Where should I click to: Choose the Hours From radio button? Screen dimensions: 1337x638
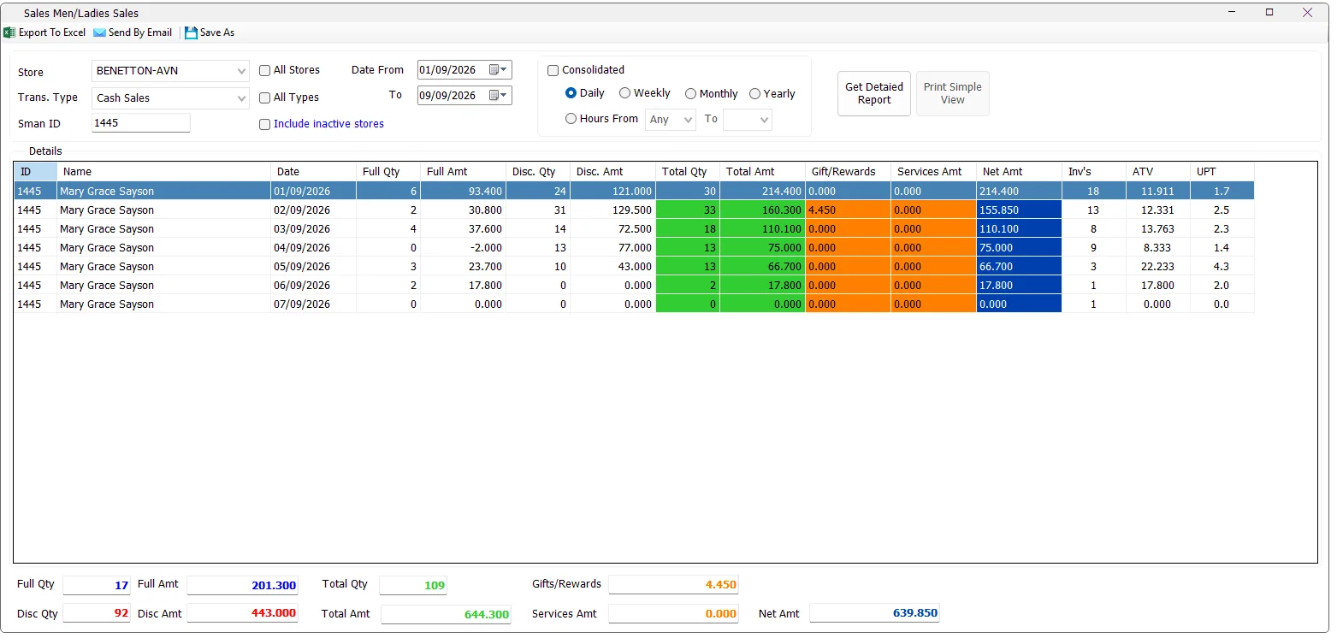[571, 119]
